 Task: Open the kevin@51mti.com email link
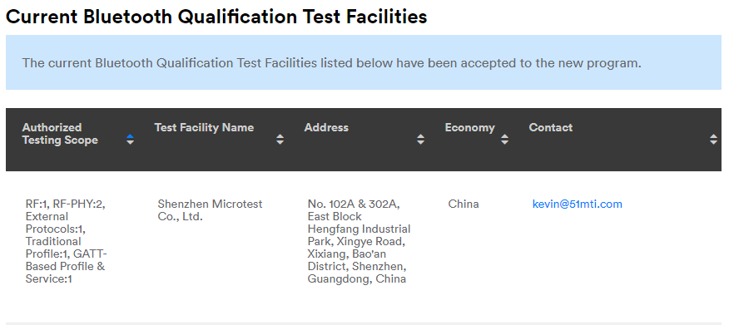point(578,204)
